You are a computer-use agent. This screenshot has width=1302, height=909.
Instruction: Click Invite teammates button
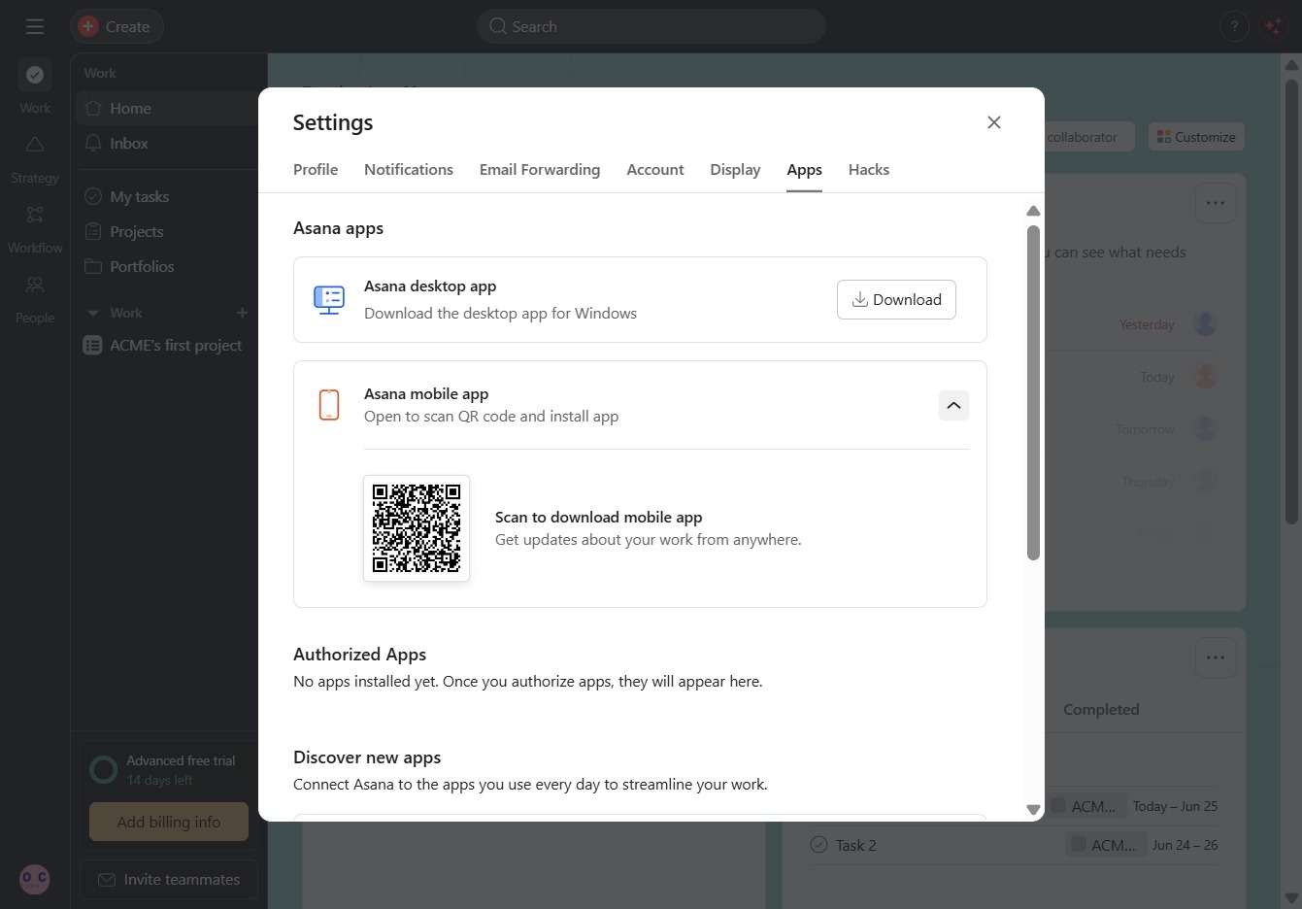169,879
